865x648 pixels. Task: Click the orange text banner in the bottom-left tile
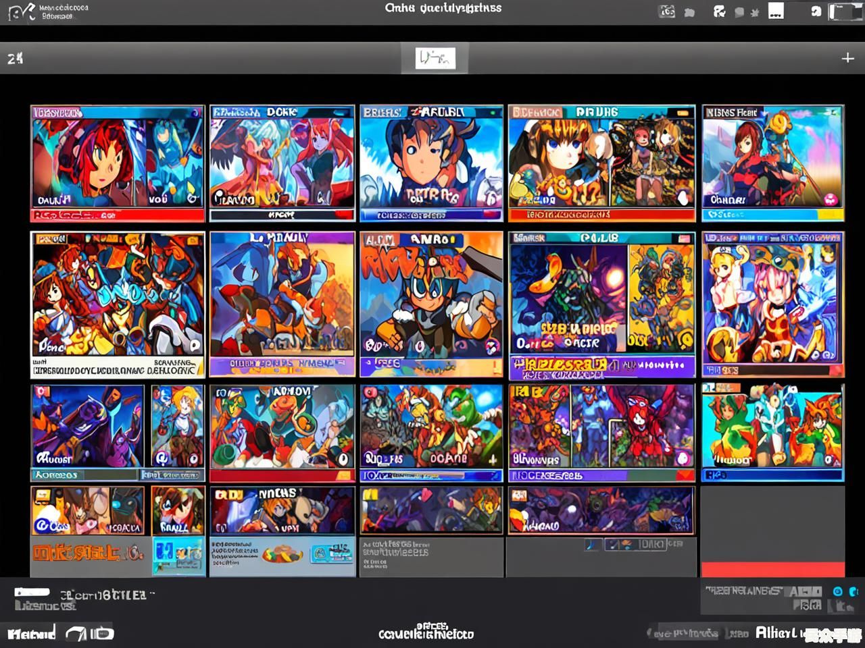coord(88,553)
